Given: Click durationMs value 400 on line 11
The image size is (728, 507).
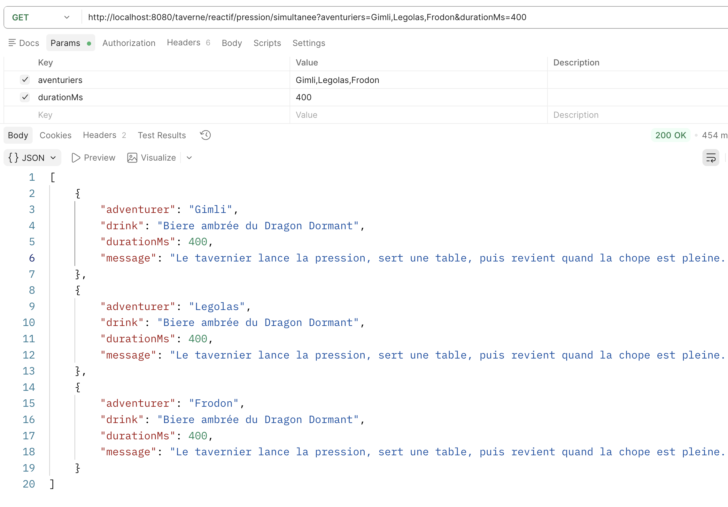Looking at the screenshot, I should pos(198,339).
